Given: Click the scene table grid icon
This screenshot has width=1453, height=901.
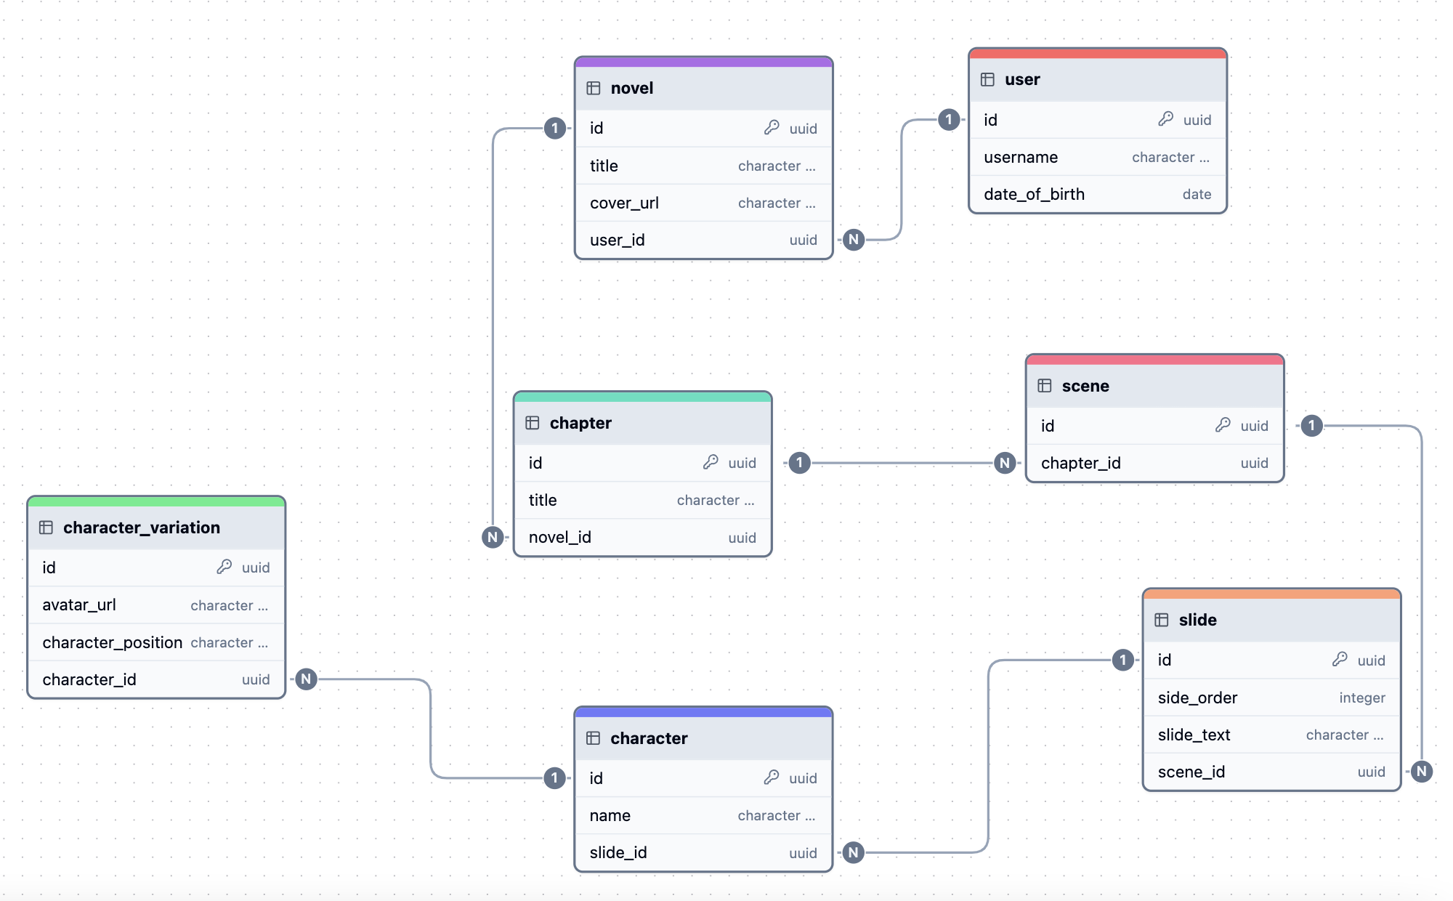Looking at the screenshot, I should (x=1046, y=385).
